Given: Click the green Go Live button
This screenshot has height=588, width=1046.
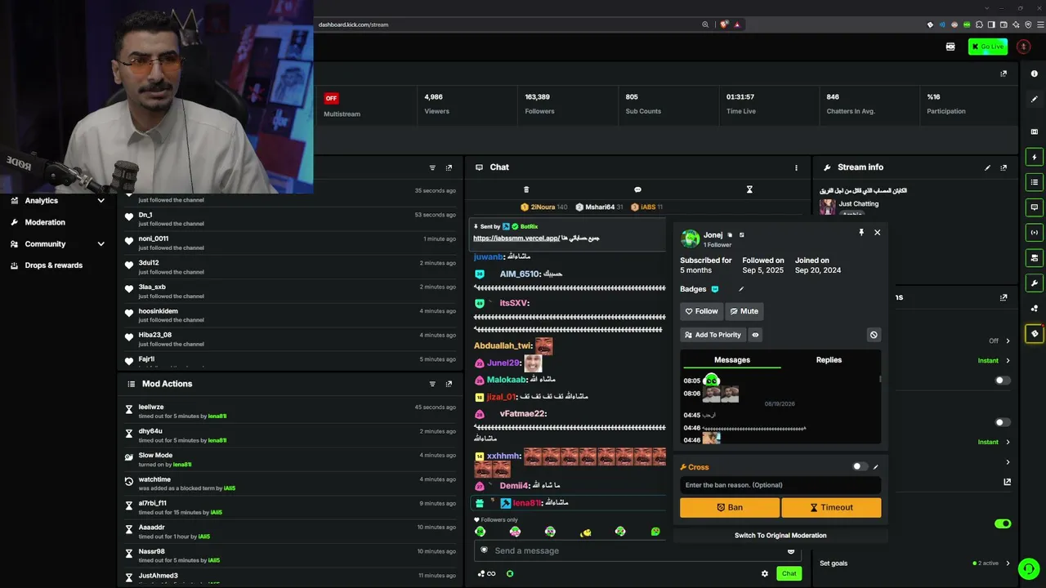Looking at the screenshot, I should [x=987, y=47].
